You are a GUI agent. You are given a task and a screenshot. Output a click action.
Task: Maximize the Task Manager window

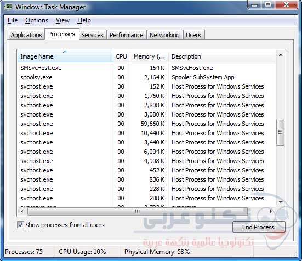(x=268, y=4)
